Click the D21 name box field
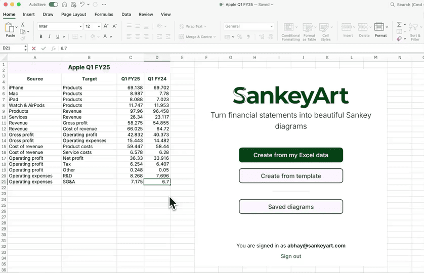The width and height of the screenshot is (424, 273). pyautogui.click(x=12, y=49)
